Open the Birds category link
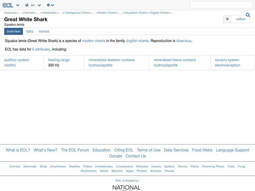Image resolution: width=255 pixels, height=191 pixels. pos(43,166)
